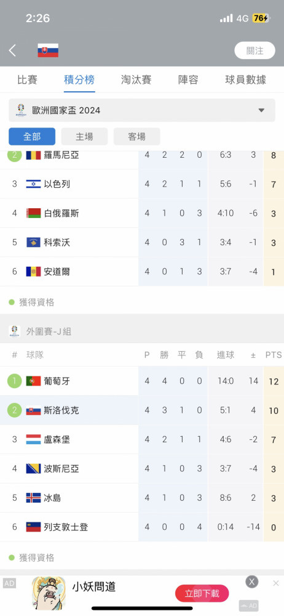Open the 球員數據 tab

tap(245, 80)
